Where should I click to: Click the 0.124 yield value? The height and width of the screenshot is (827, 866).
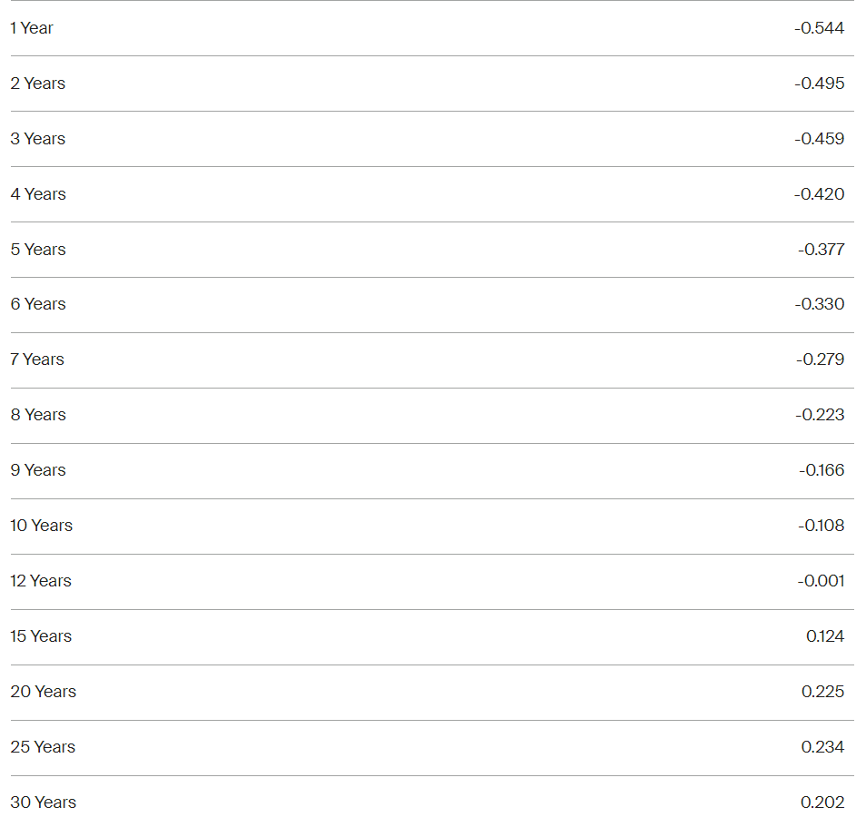pyautogui.click(x=825, y=635)
